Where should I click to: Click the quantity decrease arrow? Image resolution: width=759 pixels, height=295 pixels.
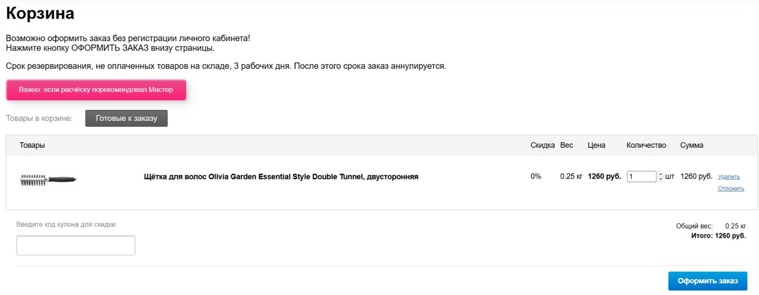point(661,179)
